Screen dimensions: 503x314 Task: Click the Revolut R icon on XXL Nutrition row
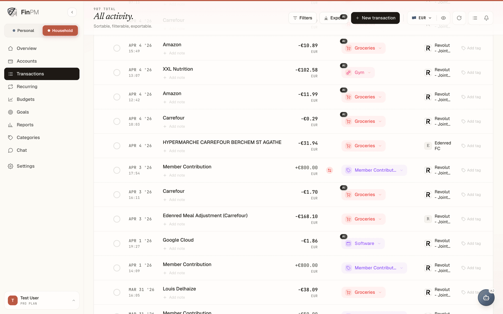click(428, 72)
